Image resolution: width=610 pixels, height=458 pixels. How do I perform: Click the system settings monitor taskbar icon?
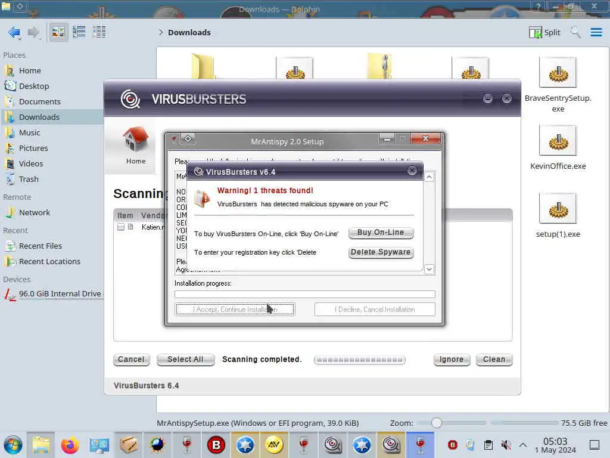coord(99,445)
